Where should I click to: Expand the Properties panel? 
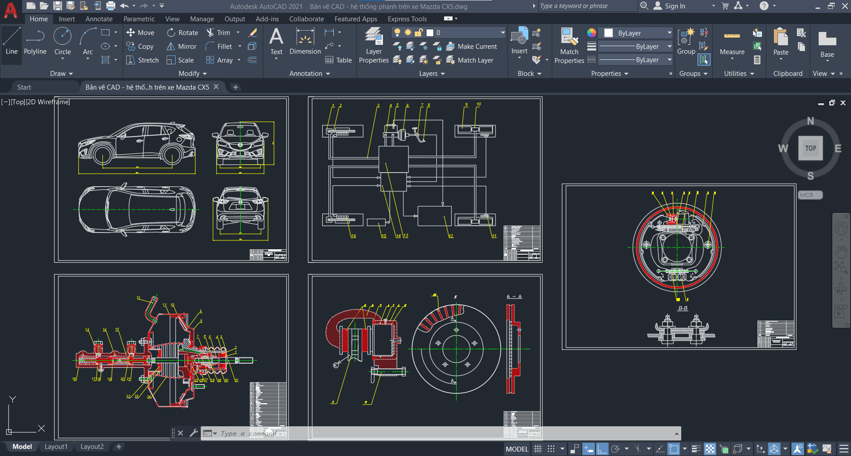[x=609, y=74]
